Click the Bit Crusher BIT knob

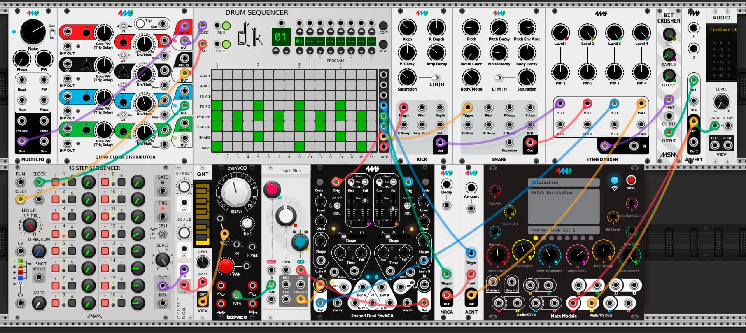click(x=669, y=34)
